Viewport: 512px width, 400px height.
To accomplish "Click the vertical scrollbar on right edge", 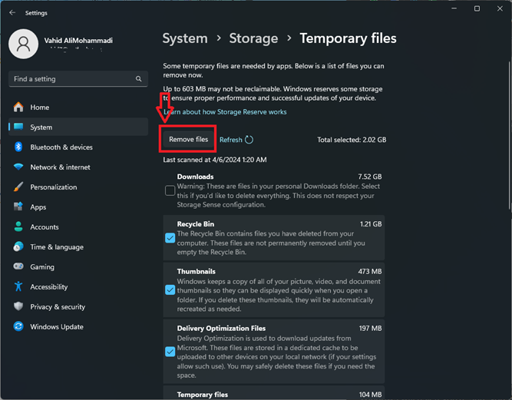I will pos(510,136).
